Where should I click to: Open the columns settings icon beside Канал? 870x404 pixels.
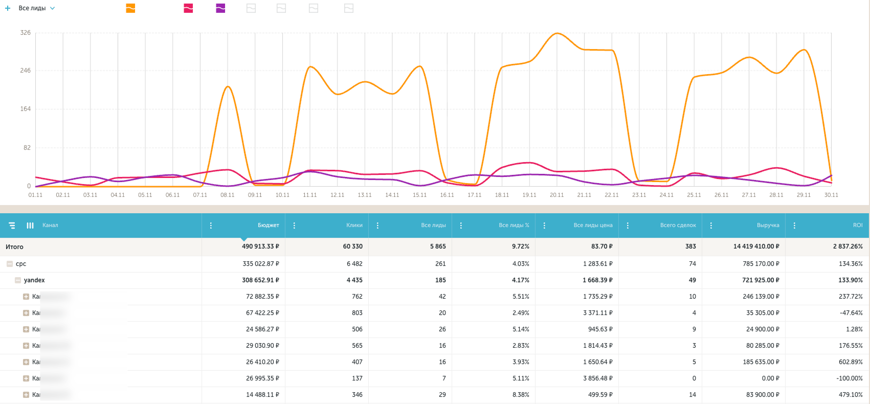click(30, 226)
